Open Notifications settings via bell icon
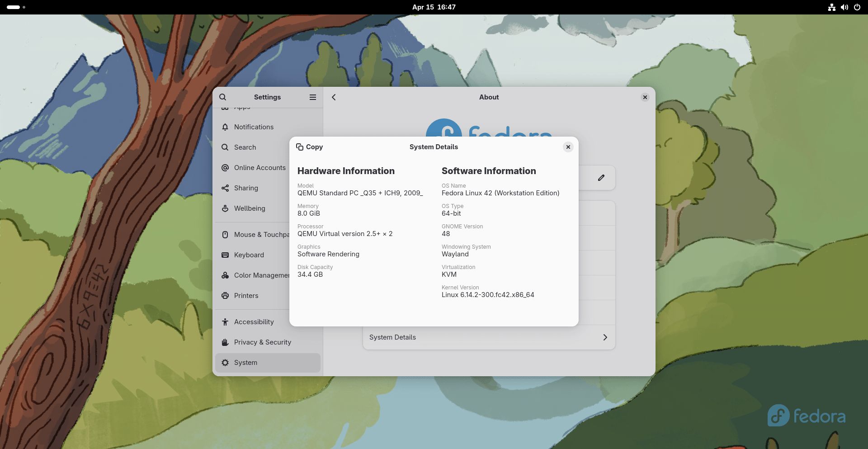868x449 pixels. pyautogui.click(x=225, y=127)
